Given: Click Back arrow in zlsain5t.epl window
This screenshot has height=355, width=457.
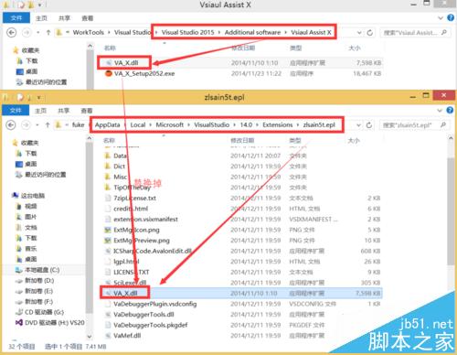Looking at the screenshot, I should click(x=11, y=125).
